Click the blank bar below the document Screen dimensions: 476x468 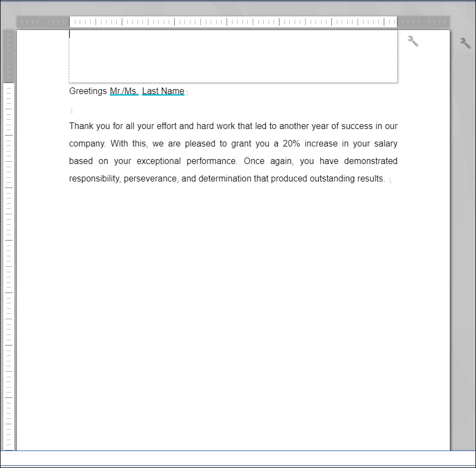tap(238, 458)
